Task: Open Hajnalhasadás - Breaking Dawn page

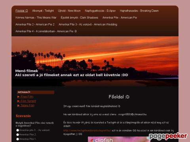Action: [139, 11]
